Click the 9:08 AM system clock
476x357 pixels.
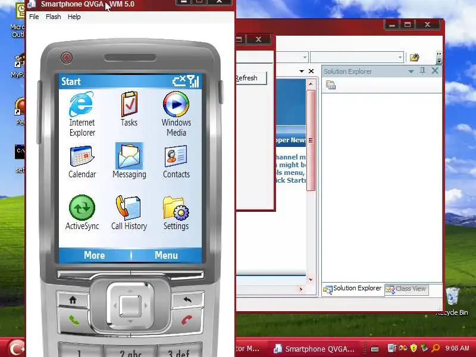457,348
